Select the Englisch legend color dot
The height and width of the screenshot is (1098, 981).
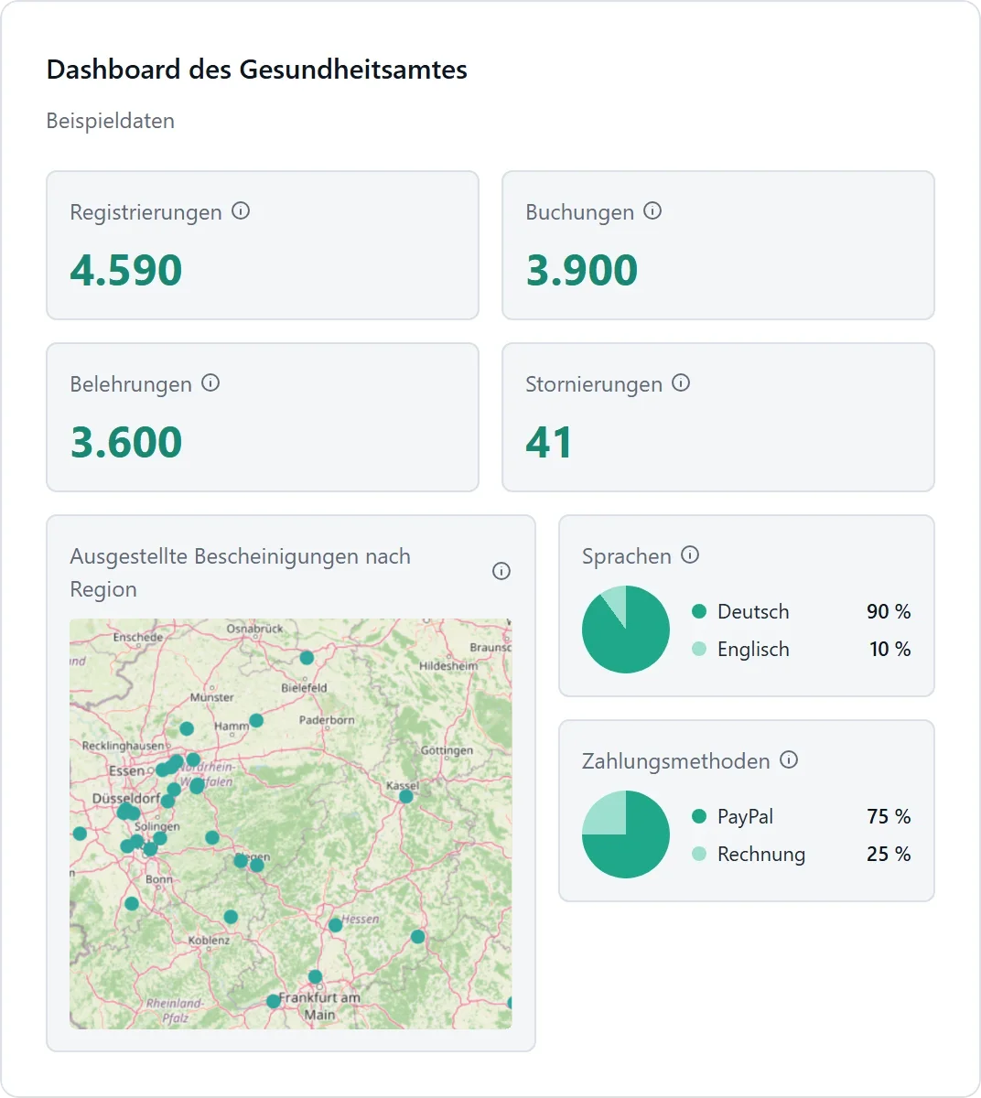tap(699, 649)
